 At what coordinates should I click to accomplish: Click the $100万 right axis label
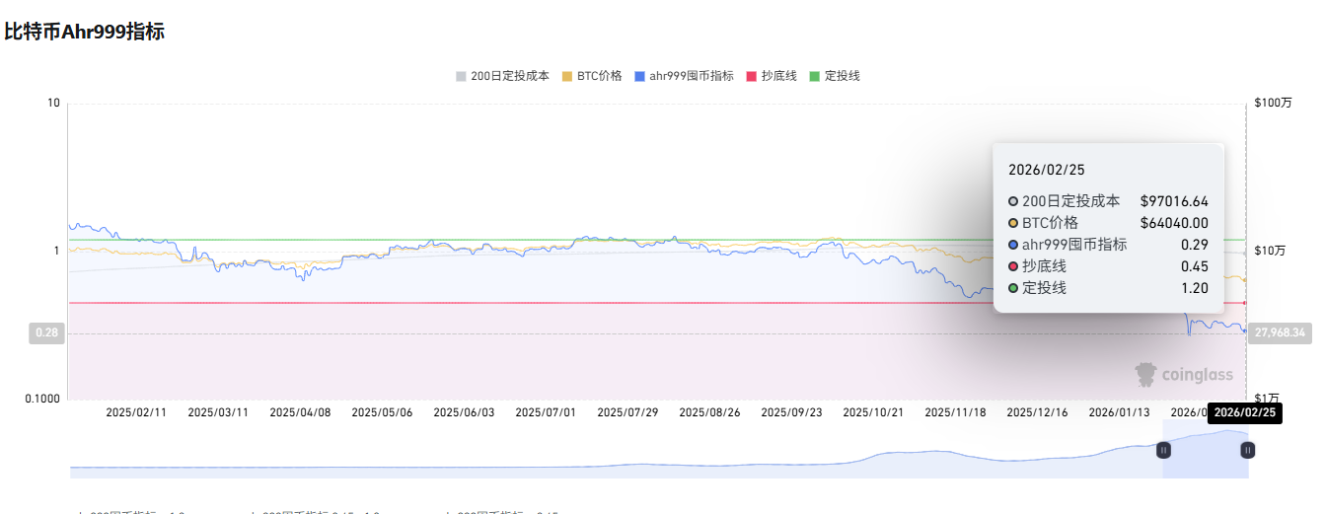[x=1273, y=103]
